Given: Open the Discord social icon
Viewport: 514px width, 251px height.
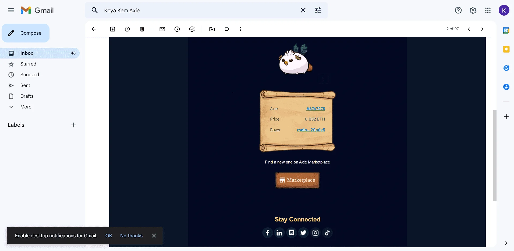Looking at the screenshot, I should click(292, 233).
